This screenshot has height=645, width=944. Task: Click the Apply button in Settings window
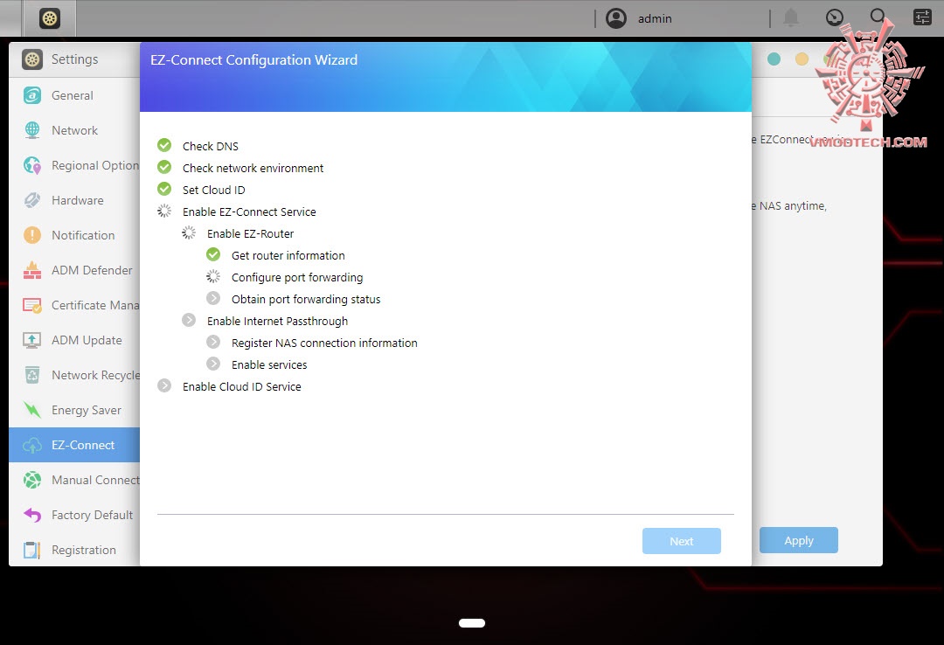[798, 540]
